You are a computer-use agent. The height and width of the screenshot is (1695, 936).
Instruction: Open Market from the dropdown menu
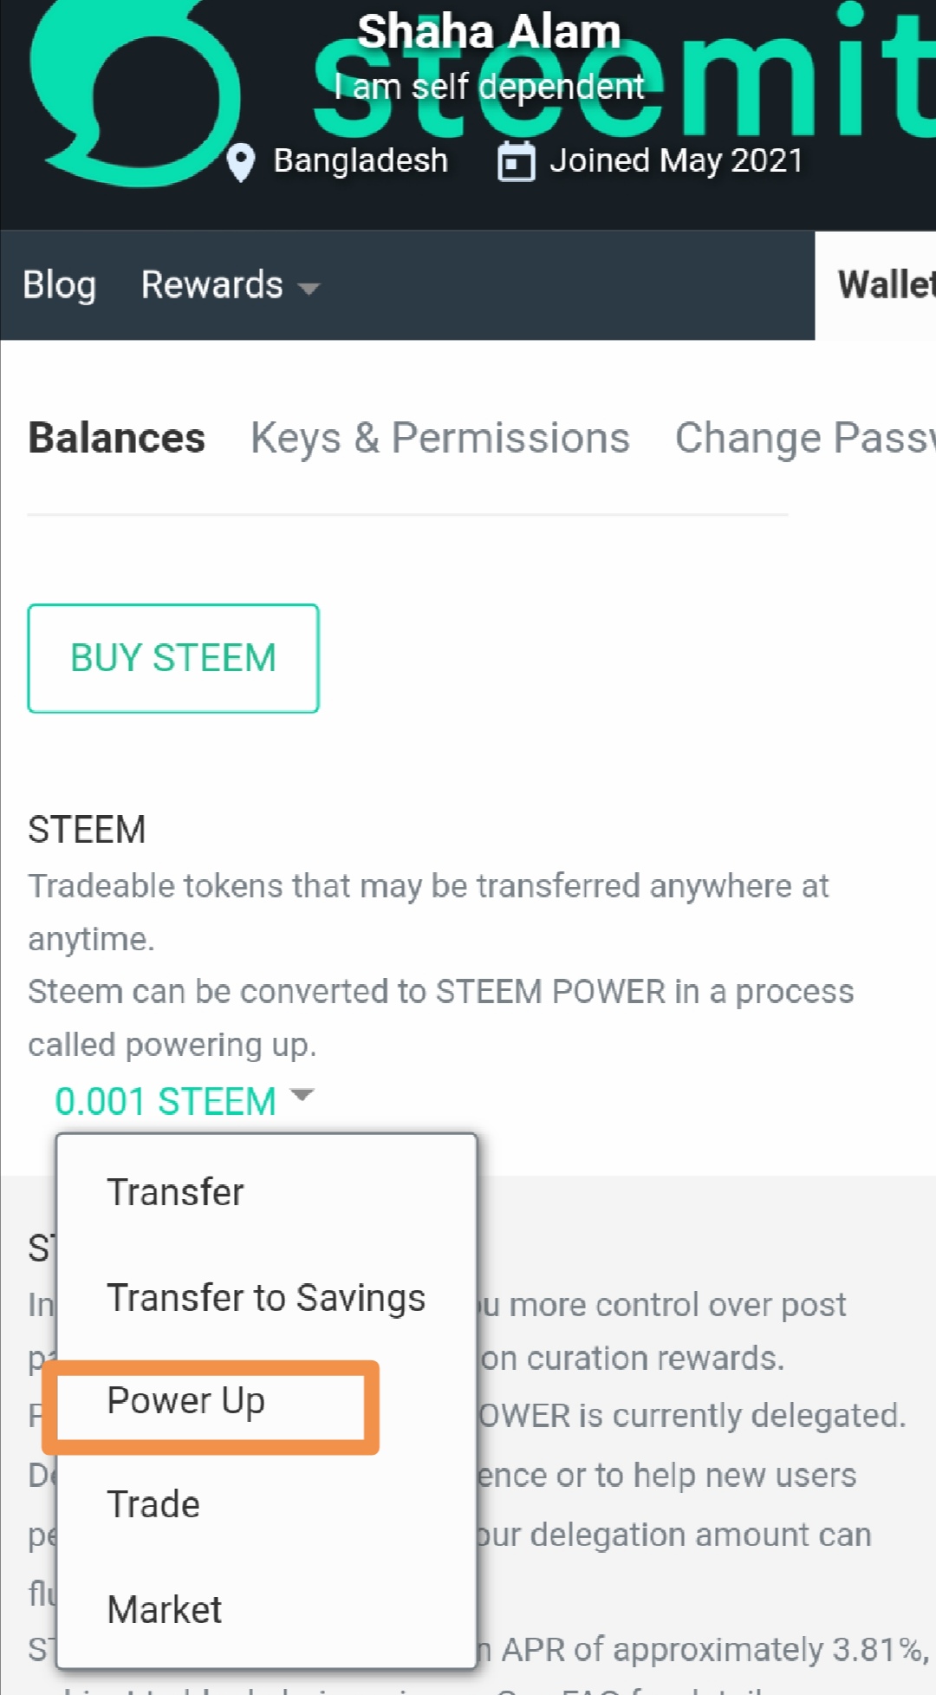pos(165,1610)
